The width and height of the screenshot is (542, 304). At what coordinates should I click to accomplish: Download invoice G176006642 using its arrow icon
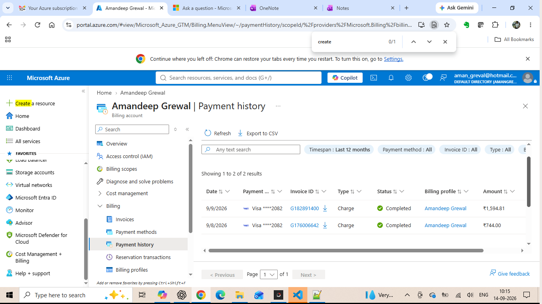click(325, 225)
